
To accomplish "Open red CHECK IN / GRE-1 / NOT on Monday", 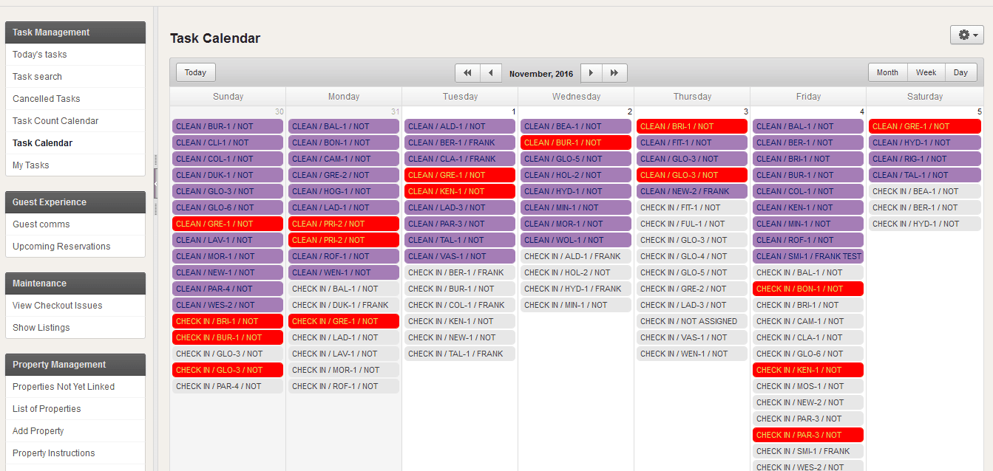I will click(344, 321).
